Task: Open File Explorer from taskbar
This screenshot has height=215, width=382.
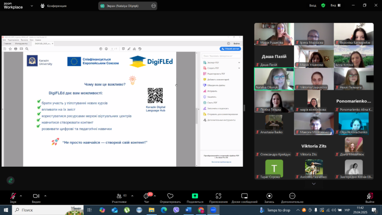Action: (152, 210)
